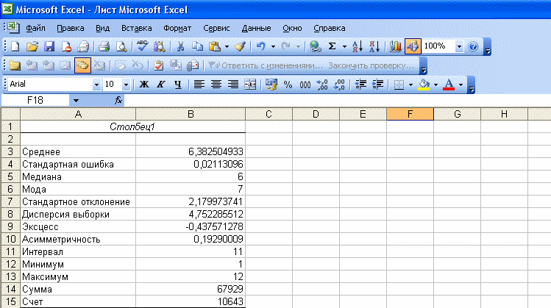The image size is (551, 308).
Task: Open the Вставка menu
Action: click(136, 28)
